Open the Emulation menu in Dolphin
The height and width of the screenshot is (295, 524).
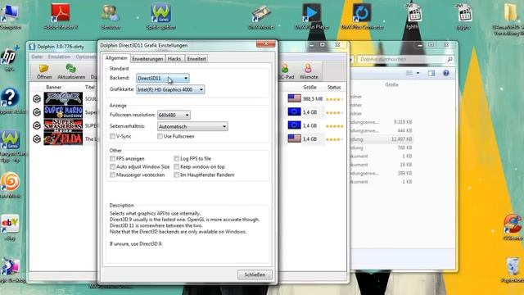(59, 57)
